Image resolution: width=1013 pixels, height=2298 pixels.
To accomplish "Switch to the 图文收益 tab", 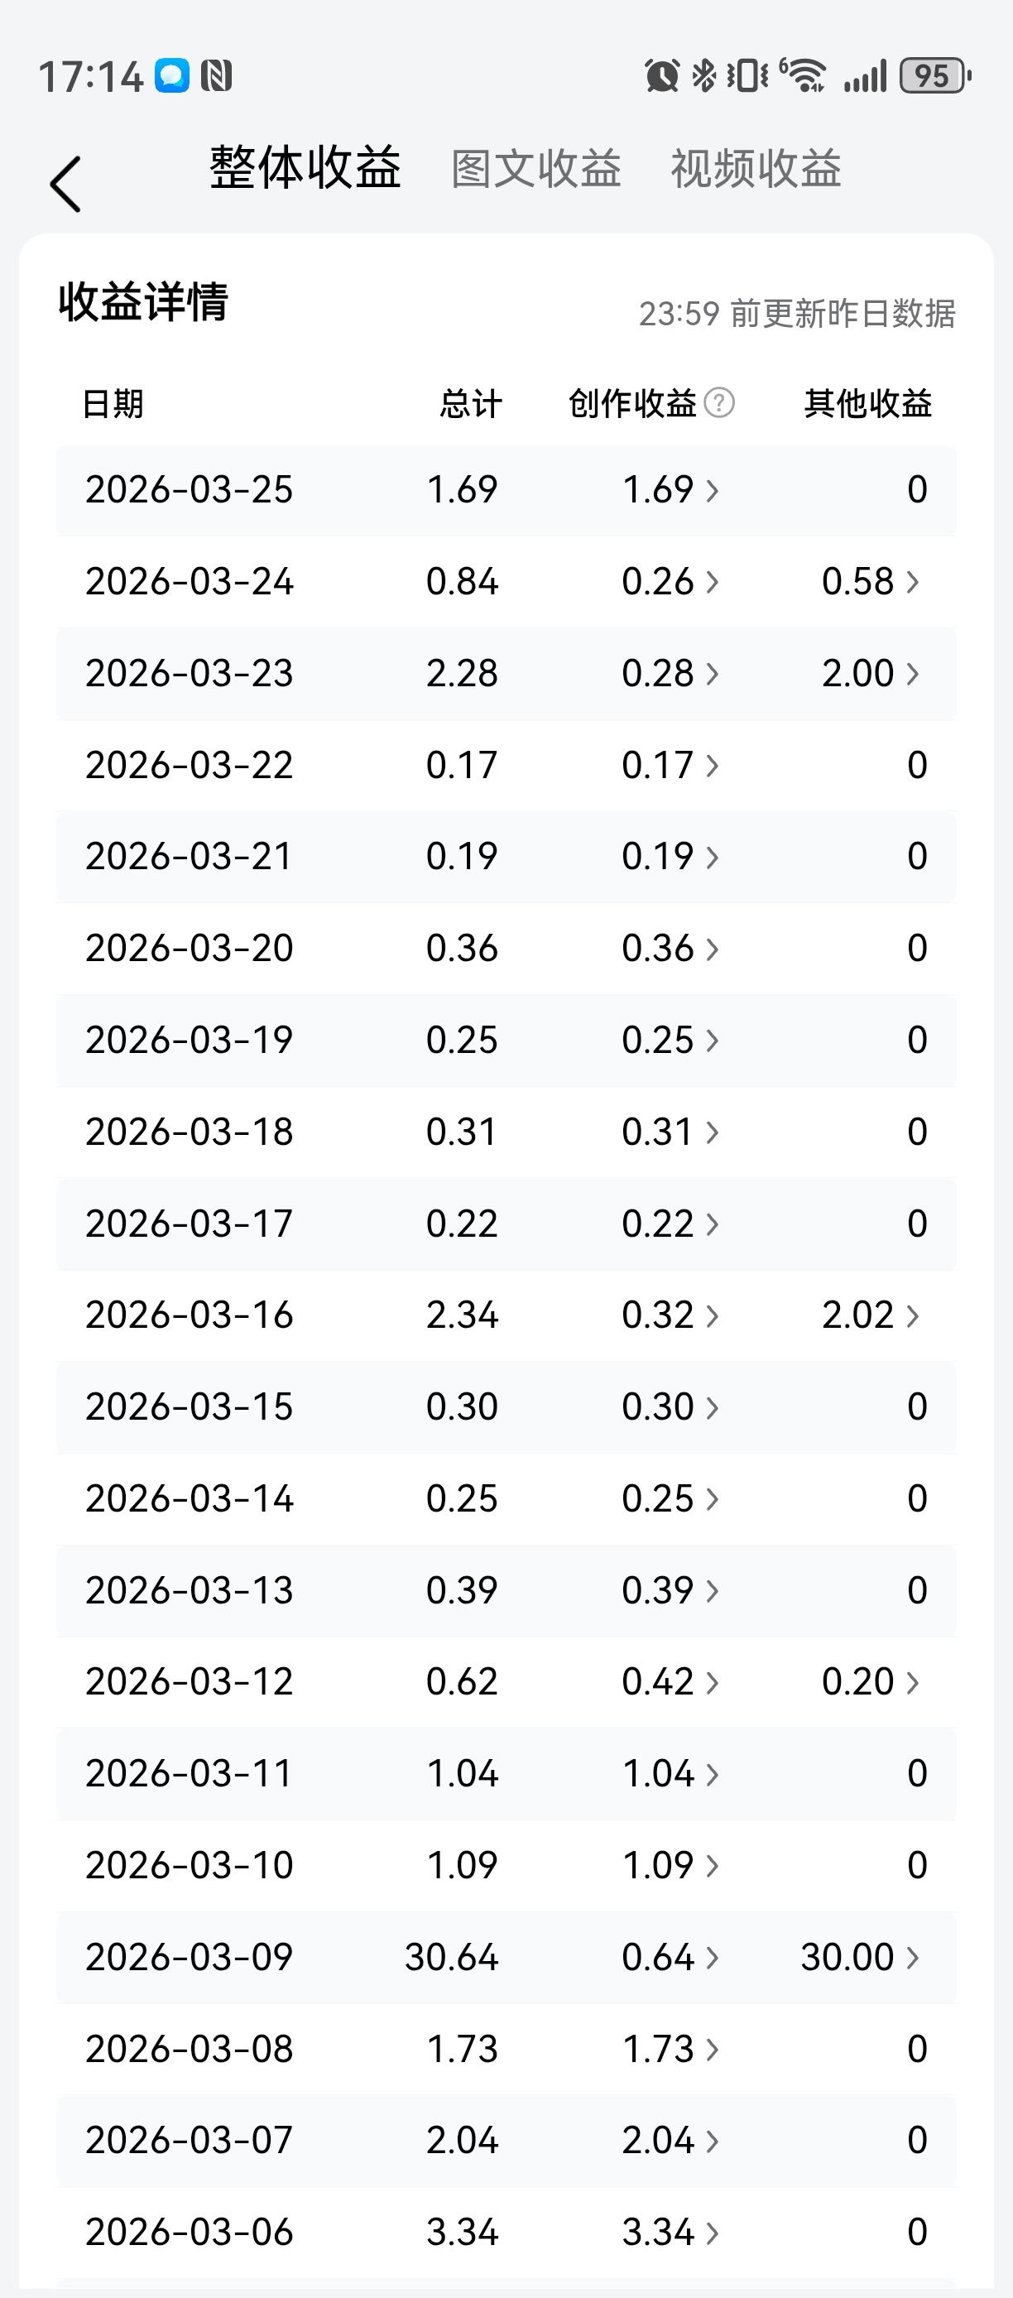I will coord(535,169).
